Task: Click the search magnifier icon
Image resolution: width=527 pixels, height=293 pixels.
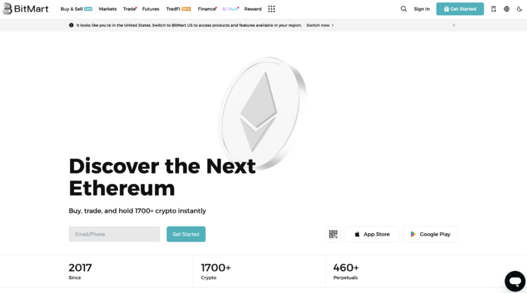Action: (403, 9)
